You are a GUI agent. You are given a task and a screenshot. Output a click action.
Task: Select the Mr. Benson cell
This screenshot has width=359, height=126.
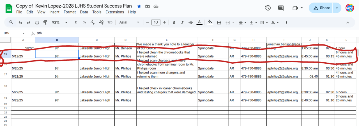point(125,46)
